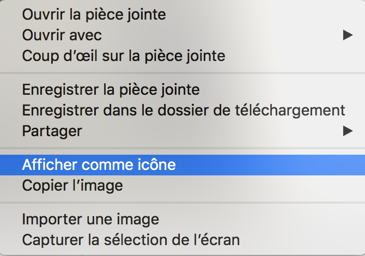Quick Look the attachment with 'Coup d'œil'
The image size is (365, 256).
(124, 56)
